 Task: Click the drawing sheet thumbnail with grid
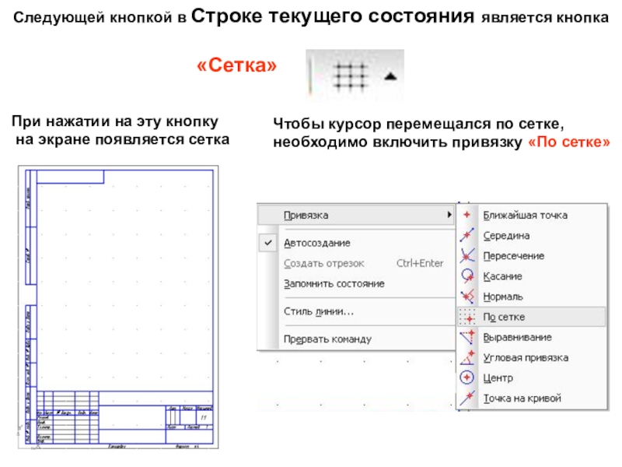coord(118,307)
